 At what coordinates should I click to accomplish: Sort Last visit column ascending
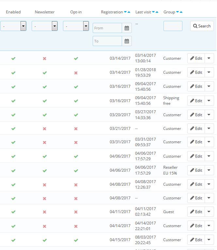point(157,12)
